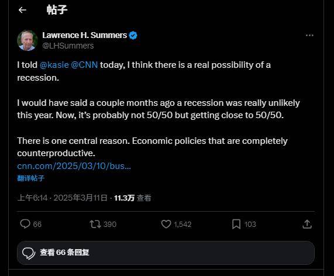Click 翻译帖子 to translate the post
Viewport: 334px width, 276px height.
30,178
